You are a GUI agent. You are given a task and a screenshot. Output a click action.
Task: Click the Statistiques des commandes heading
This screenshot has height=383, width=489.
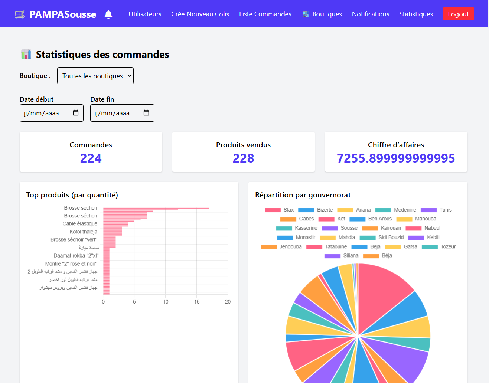click(x=102, y=55)
